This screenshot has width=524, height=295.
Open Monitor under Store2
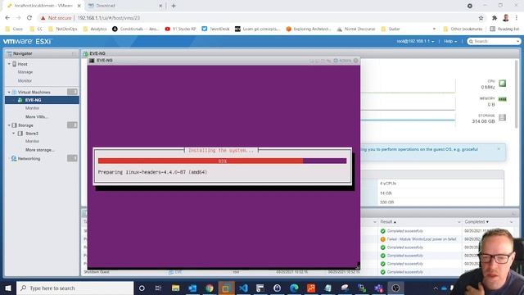click(x=33, y=141)
